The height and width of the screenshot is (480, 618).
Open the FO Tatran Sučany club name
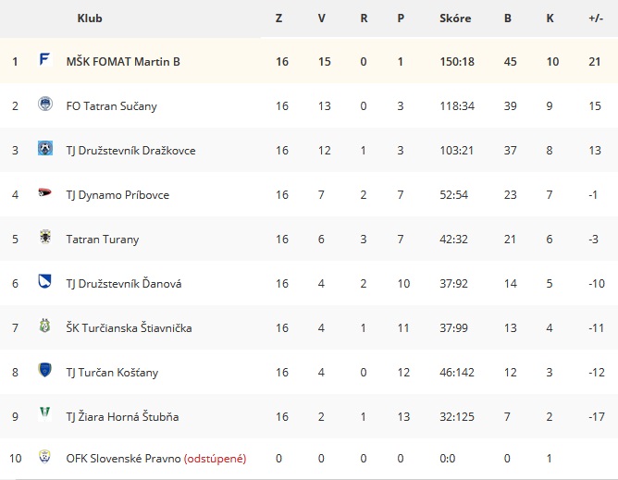click(112, 106)
